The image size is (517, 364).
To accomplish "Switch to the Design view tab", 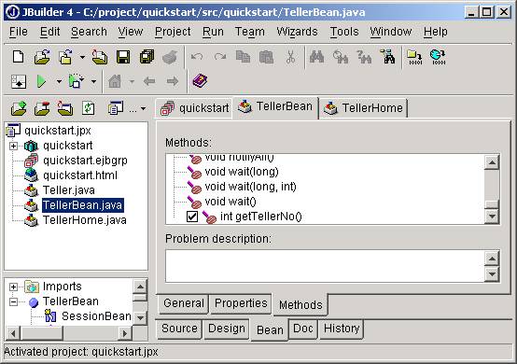I will [227, 329].
